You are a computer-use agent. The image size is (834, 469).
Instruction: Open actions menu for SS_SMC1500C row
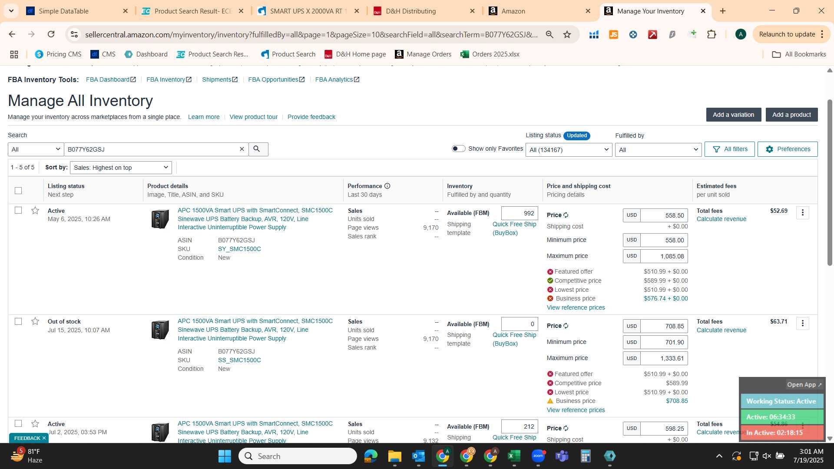coord(802,323)
